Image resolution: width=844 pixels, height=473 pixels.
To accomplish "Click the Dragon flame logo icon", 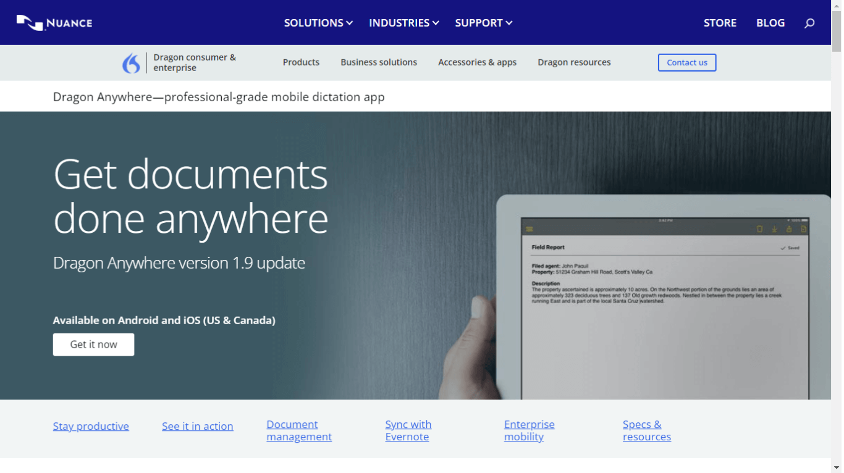I will point(131,63).
